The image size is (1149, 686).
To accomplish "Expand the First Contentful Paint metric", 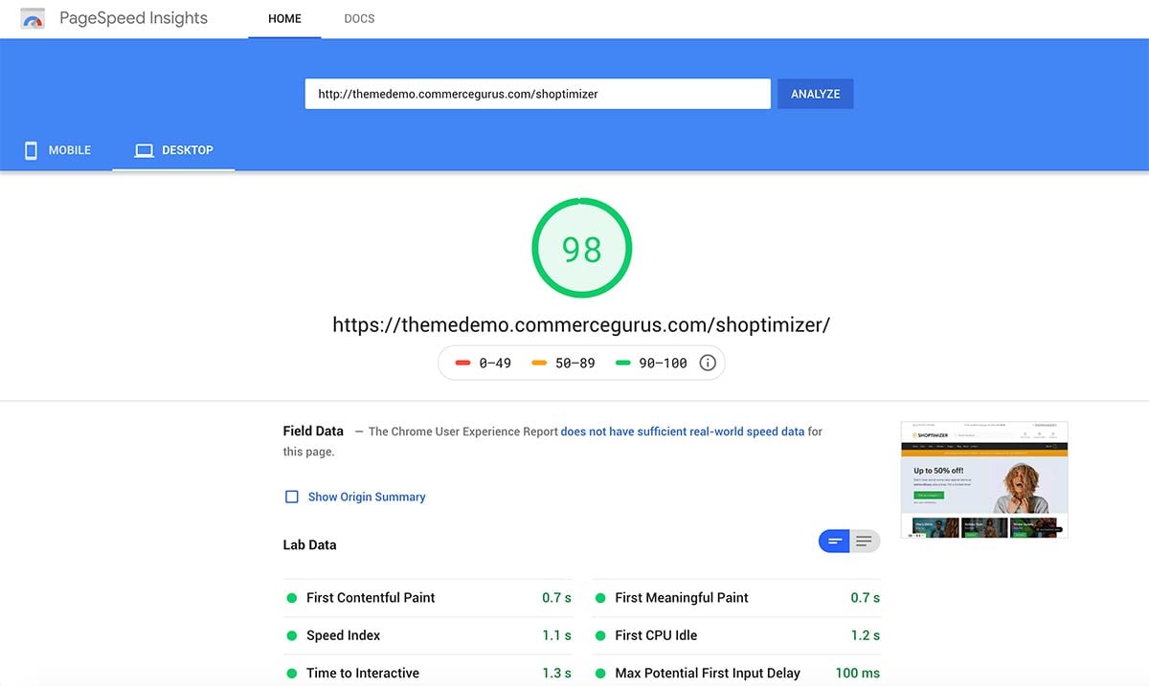I will (x=428, y=597).
